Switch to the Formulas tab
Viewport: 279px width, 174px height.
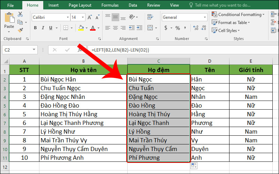pos(110,5)
